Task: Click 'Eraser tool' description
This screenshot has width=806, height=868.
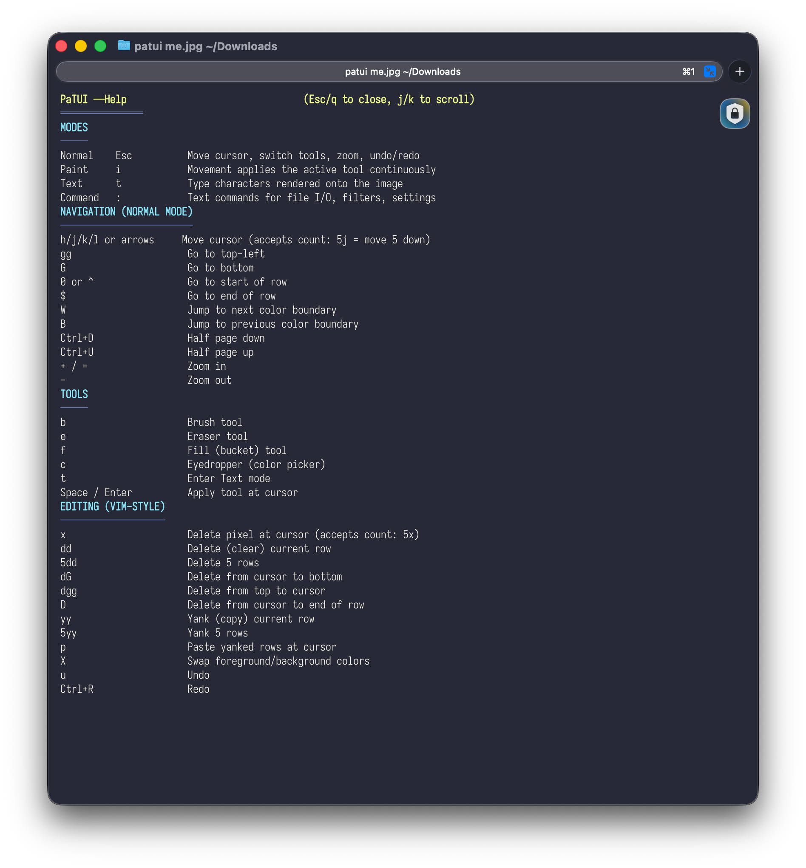Action: (218, 437)
